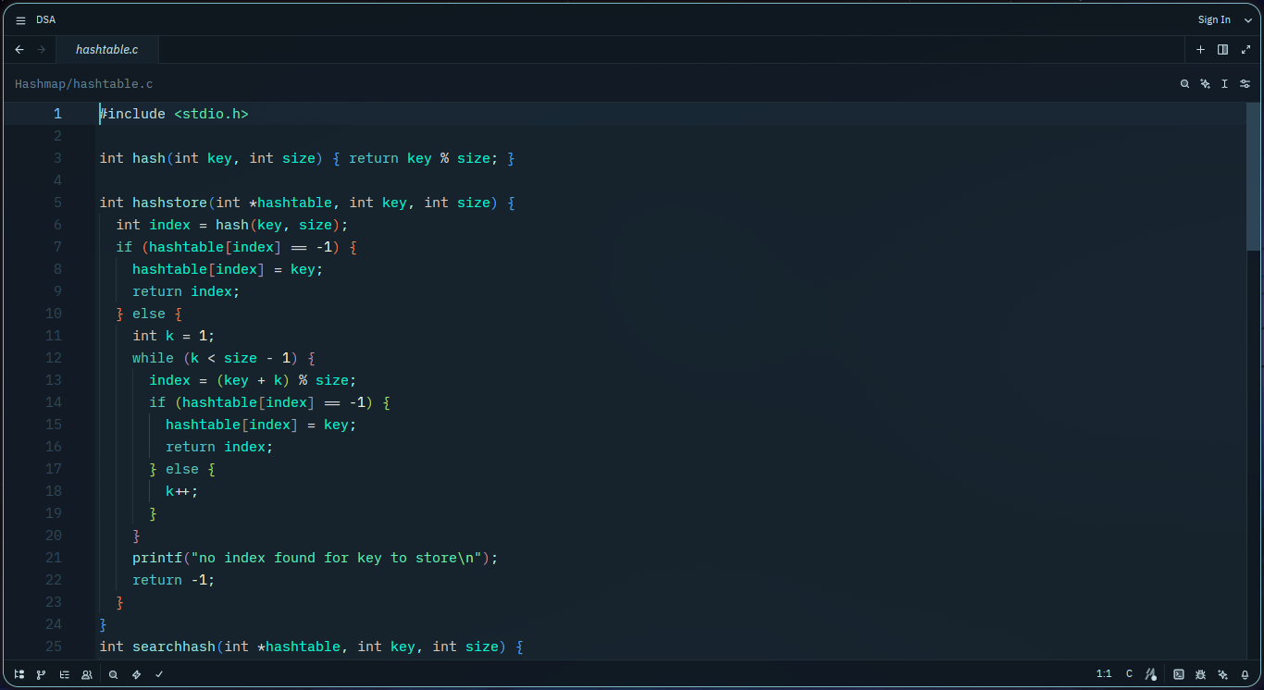Open the agent panel sparkle in status bar

pyautogui.click(x=1223, y=675)
